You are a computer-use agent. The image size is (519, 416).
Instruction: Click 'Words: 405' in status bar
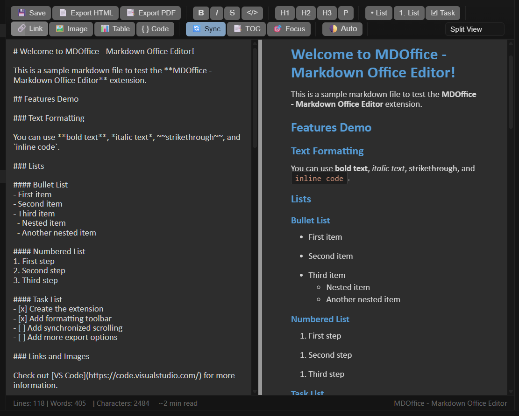click(68, 403)
